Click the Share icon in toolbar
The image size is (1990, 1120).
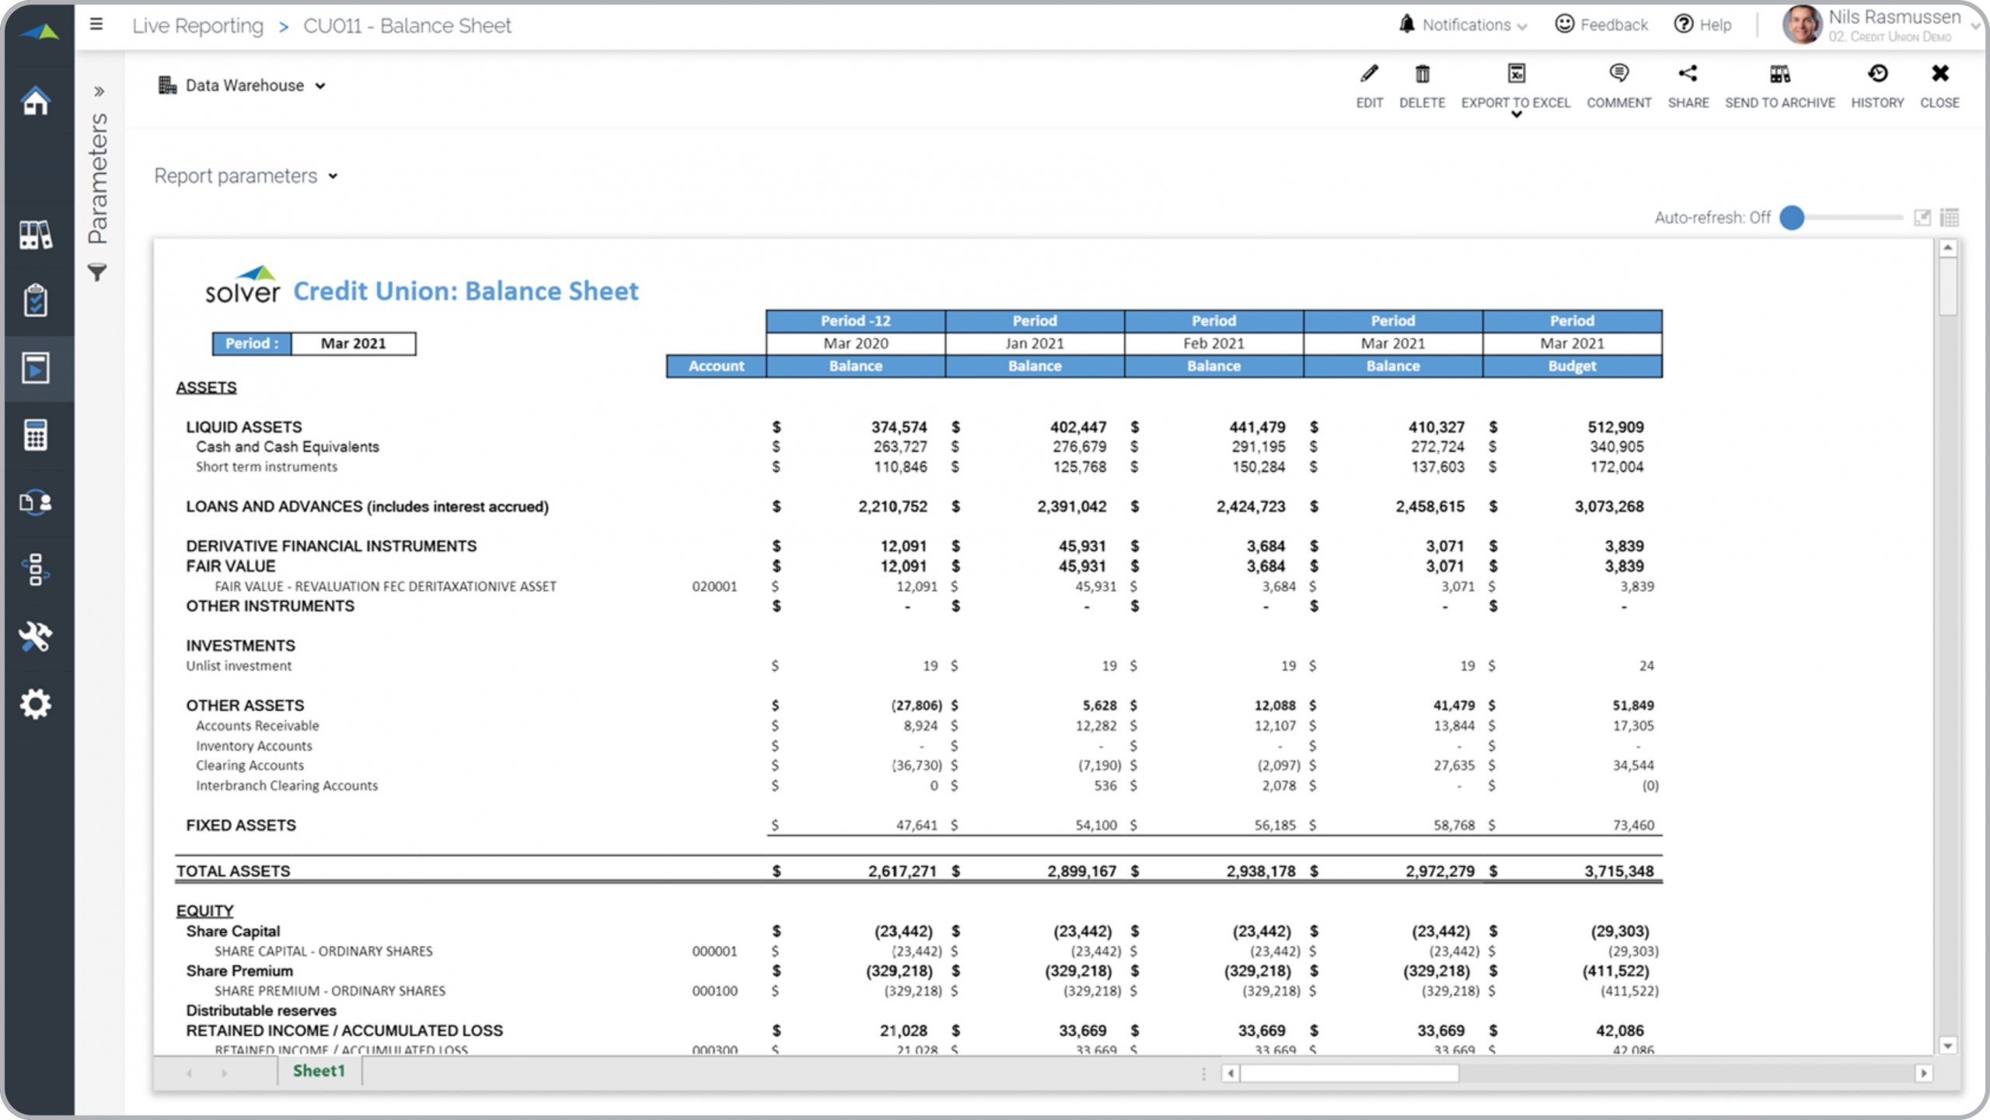(1688, 75)
